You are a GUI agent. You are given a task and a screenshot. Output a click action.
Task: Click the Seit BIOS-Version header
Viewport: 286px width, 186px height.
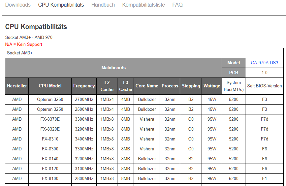tap(265, 86)
